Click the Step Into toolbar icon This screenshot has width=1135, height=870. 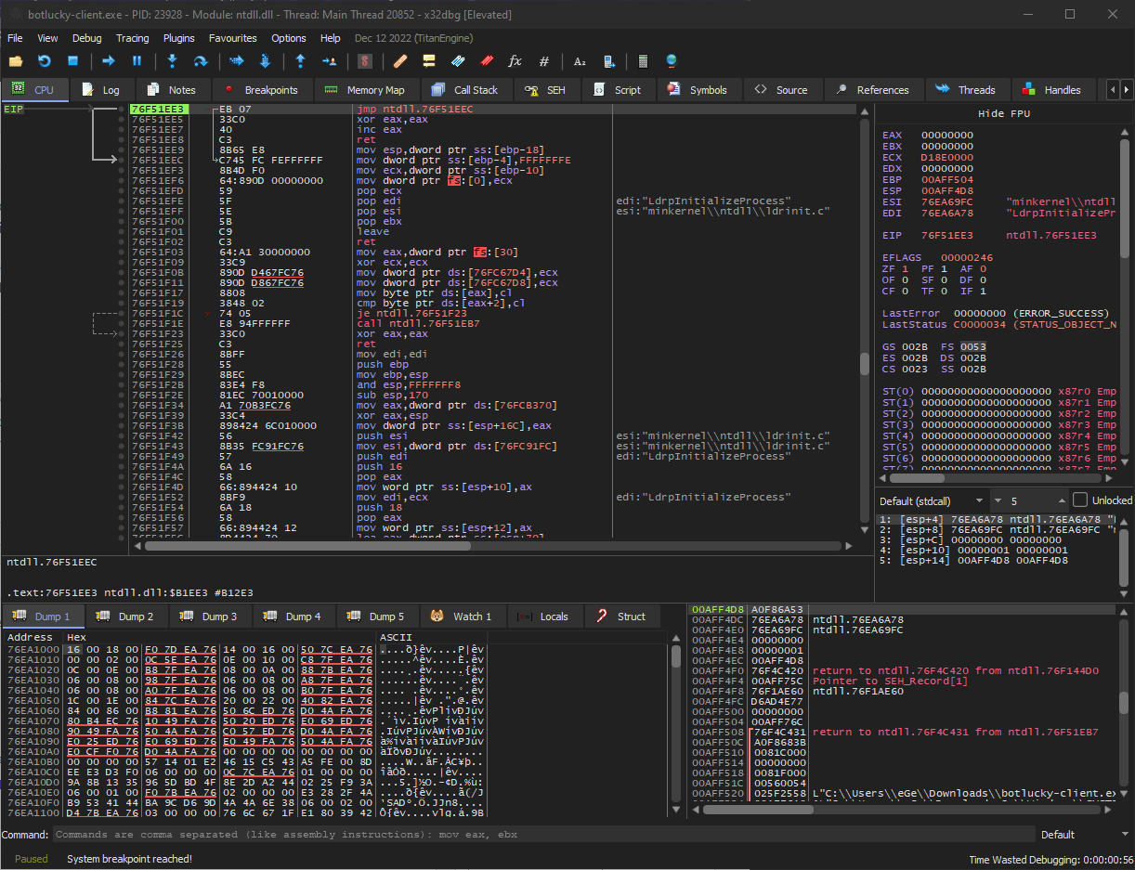172,61
